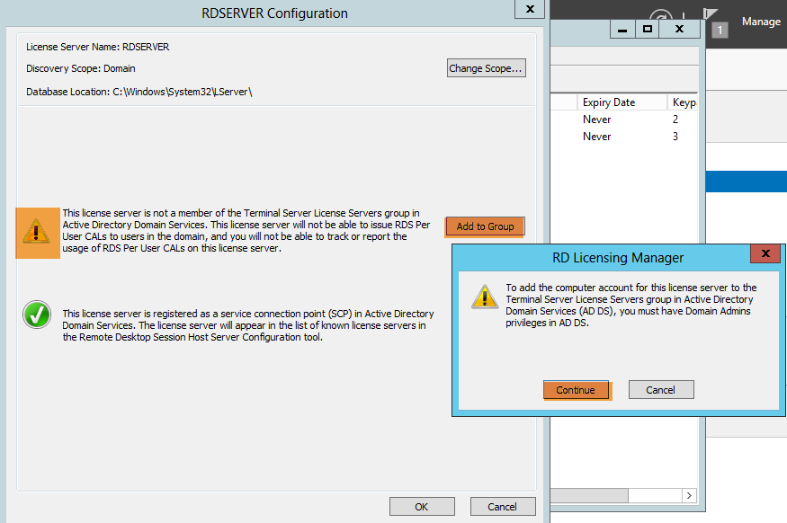Image resolution: width=787 pixels, height=523 pixels.
Task: Click the green checkmark SCP status icon
Action: click(x=37, y=315)
